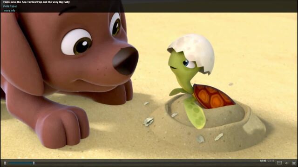298x167 pixels.
Task: Click the puppy's dark brown nose
Action: pos(126,61)
